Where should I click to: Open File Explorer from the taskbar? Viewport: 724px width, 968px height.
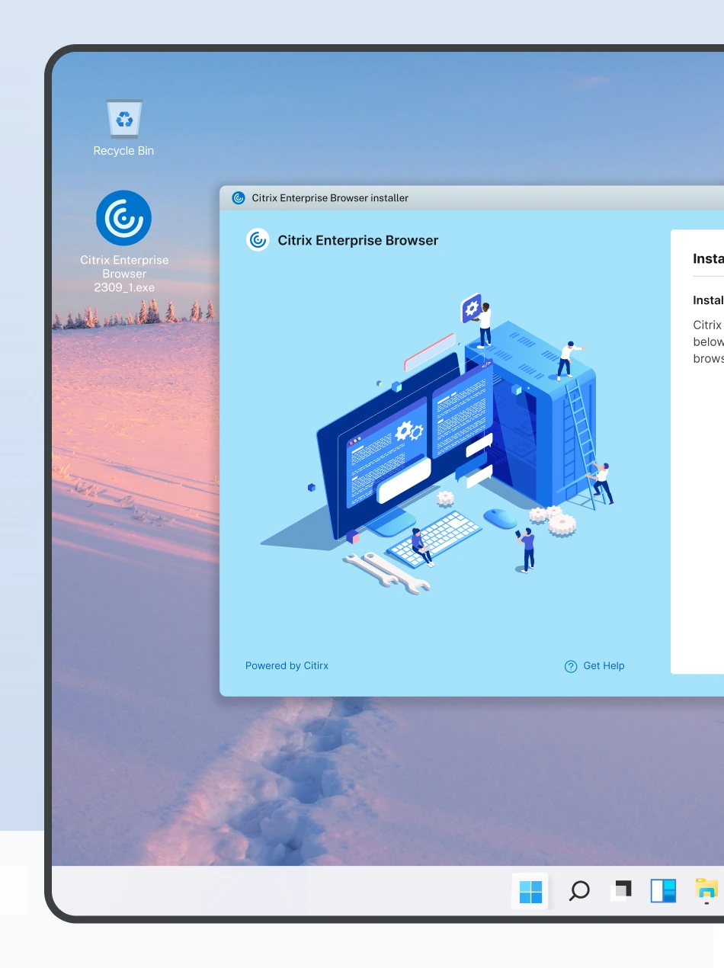(x=706, y=891)
